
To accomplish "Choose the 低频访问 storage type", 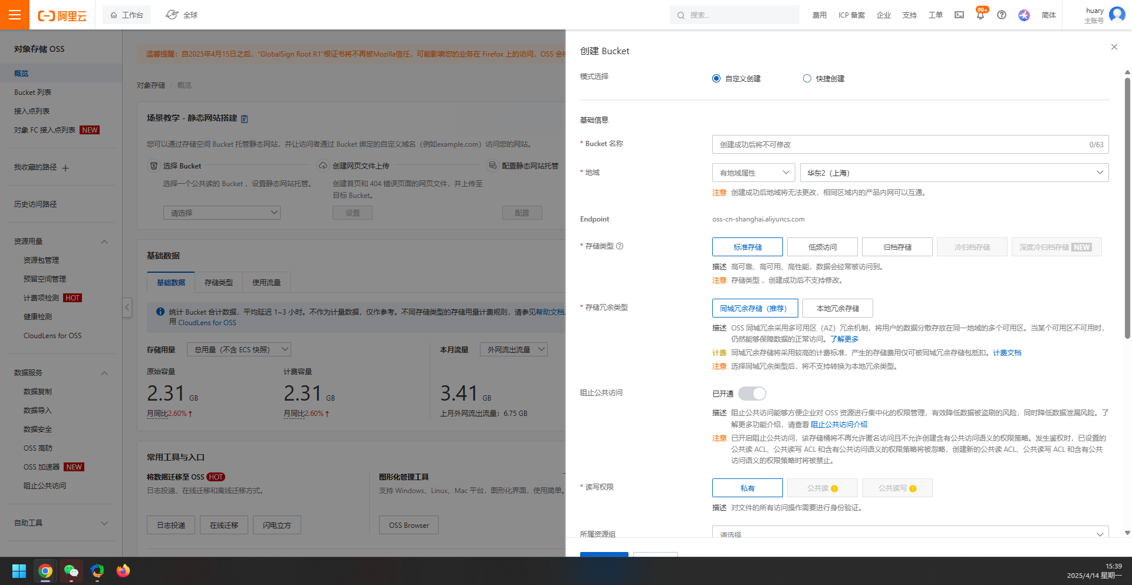I will pos(822,247).
